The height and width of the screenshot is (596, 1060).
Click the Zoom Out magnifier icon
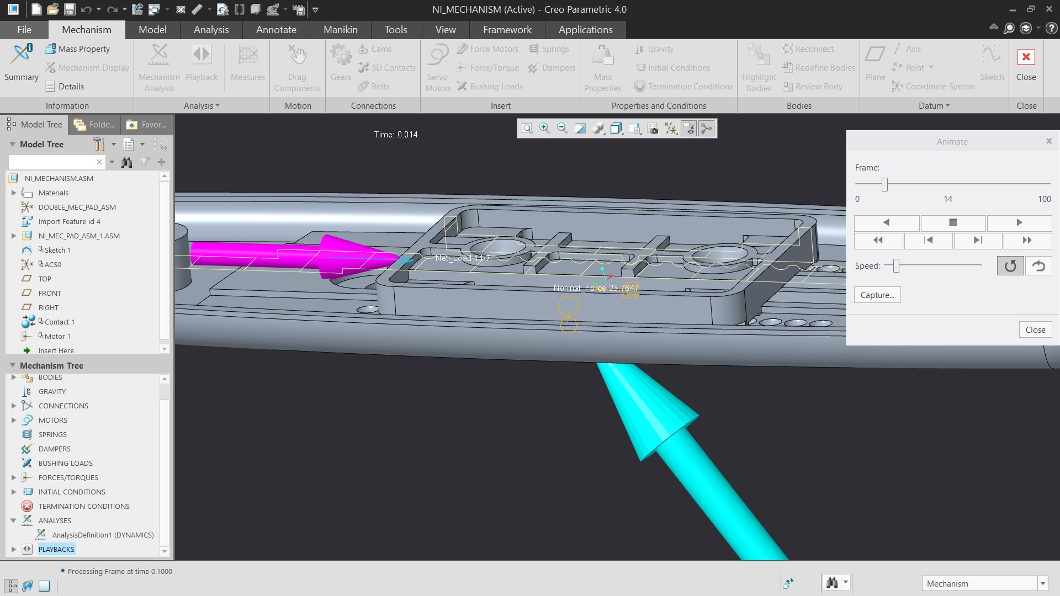tap(563, 129)
